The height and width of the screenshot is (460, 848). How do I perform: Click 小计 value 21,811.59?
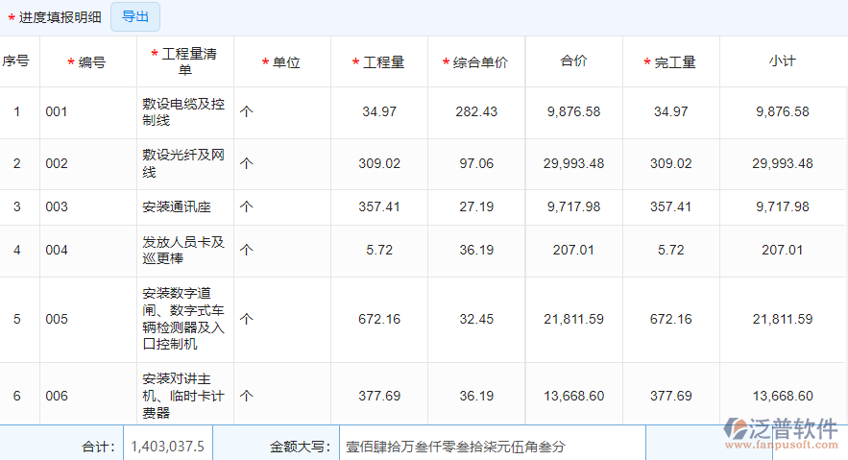click(783, 319)
